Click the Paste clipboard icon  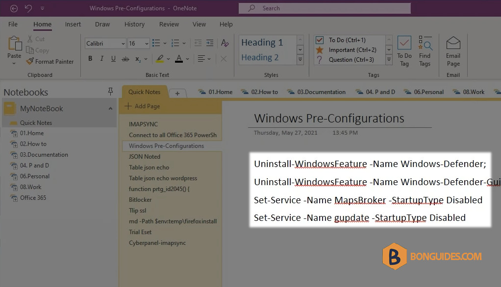click(x=15, y=43)
